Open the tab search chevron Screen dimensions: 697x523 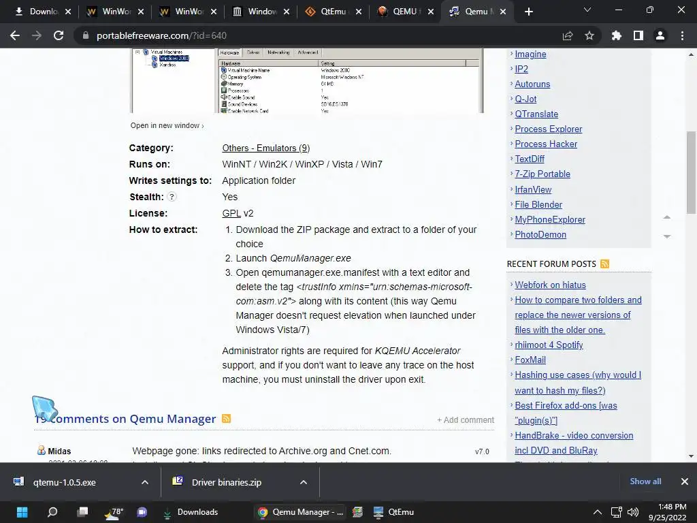587,10
